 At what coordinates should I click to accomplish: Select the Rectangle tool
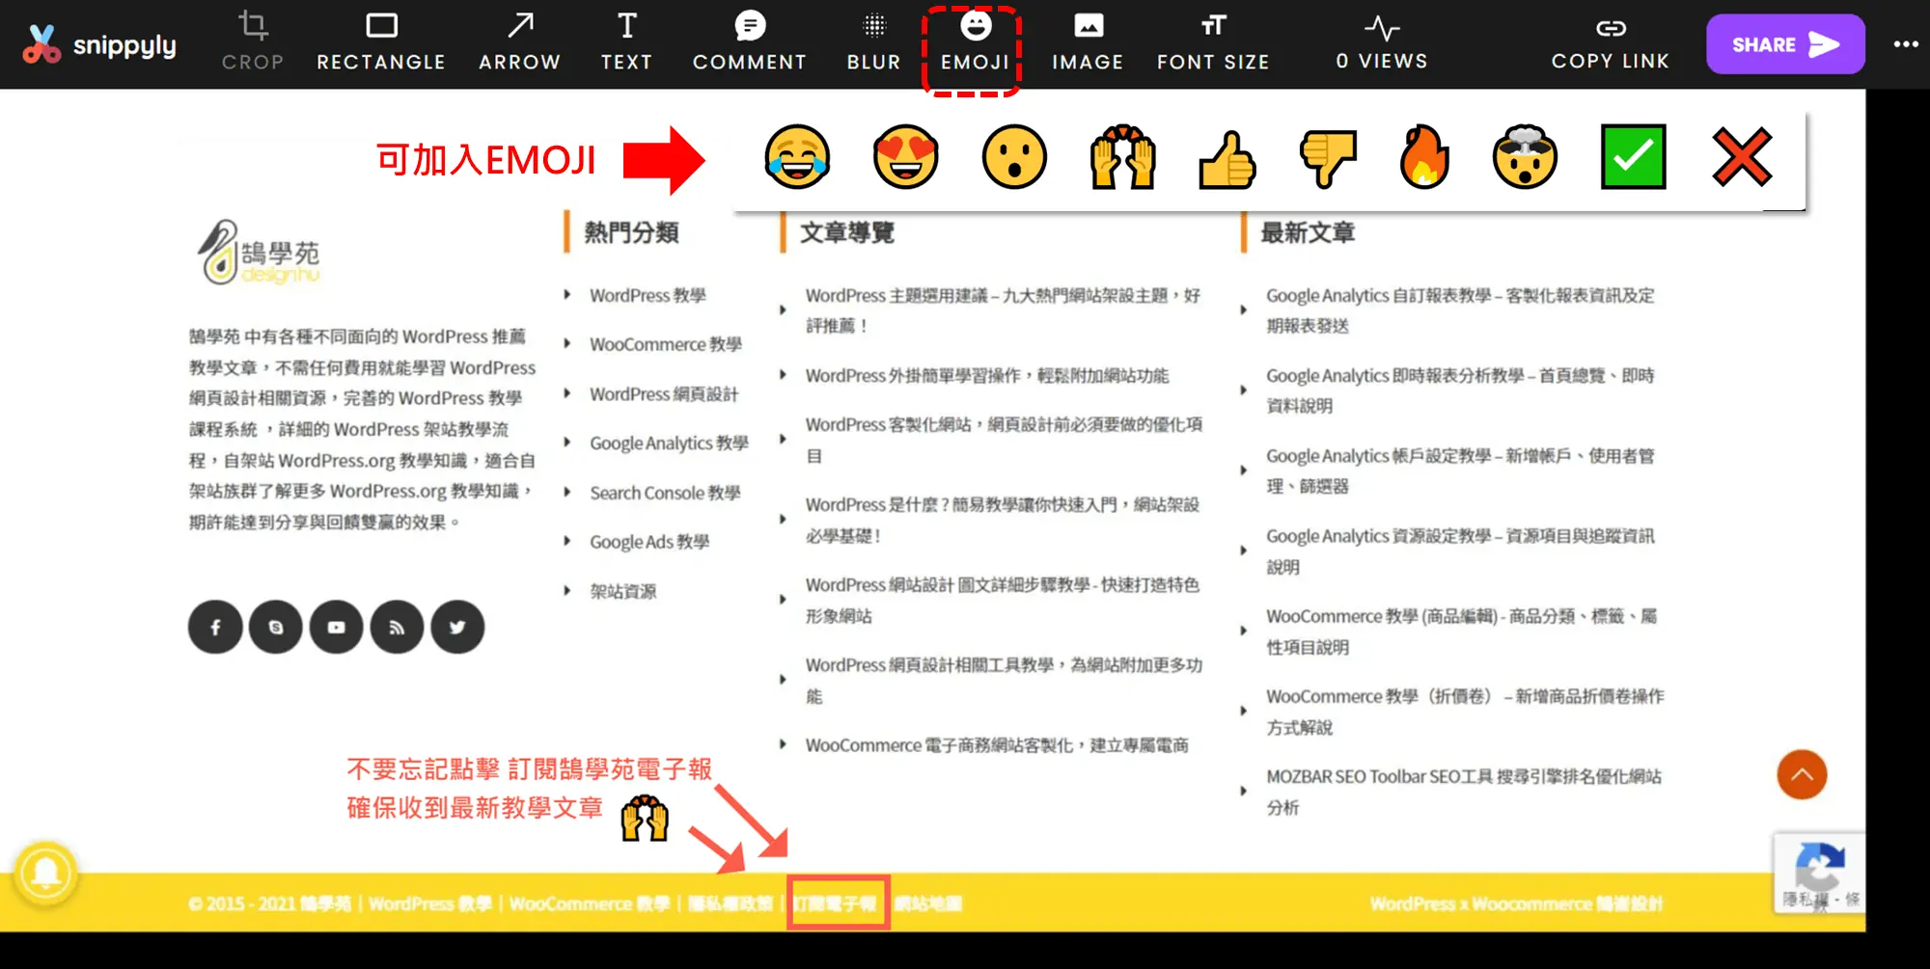tap(381, 41)
